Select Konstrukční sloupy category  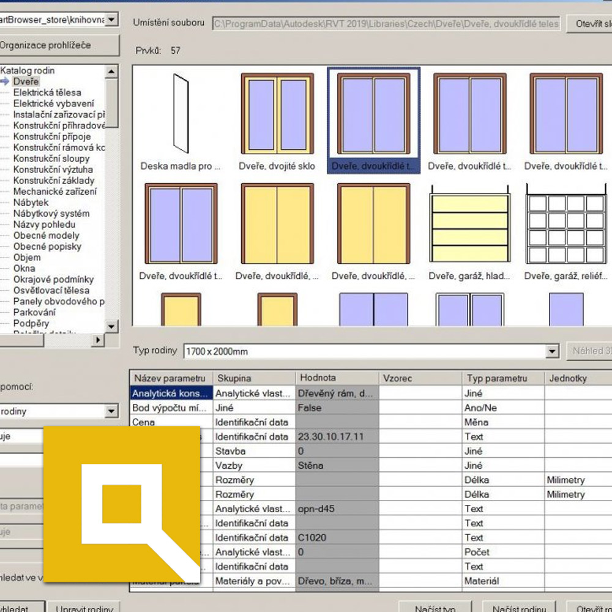tap(51, 159)
